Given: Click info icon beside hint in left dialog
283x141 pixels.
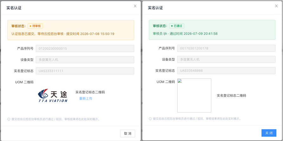Looking at the screenshot, I should [x=9, y=119].
